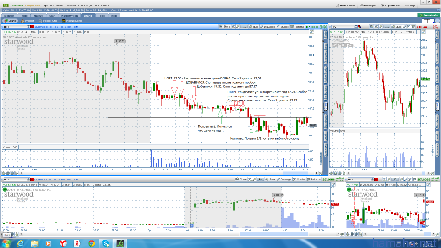Open Support/Chat
441x248 pixels.
pyautogui.click(x=390, y=6)
